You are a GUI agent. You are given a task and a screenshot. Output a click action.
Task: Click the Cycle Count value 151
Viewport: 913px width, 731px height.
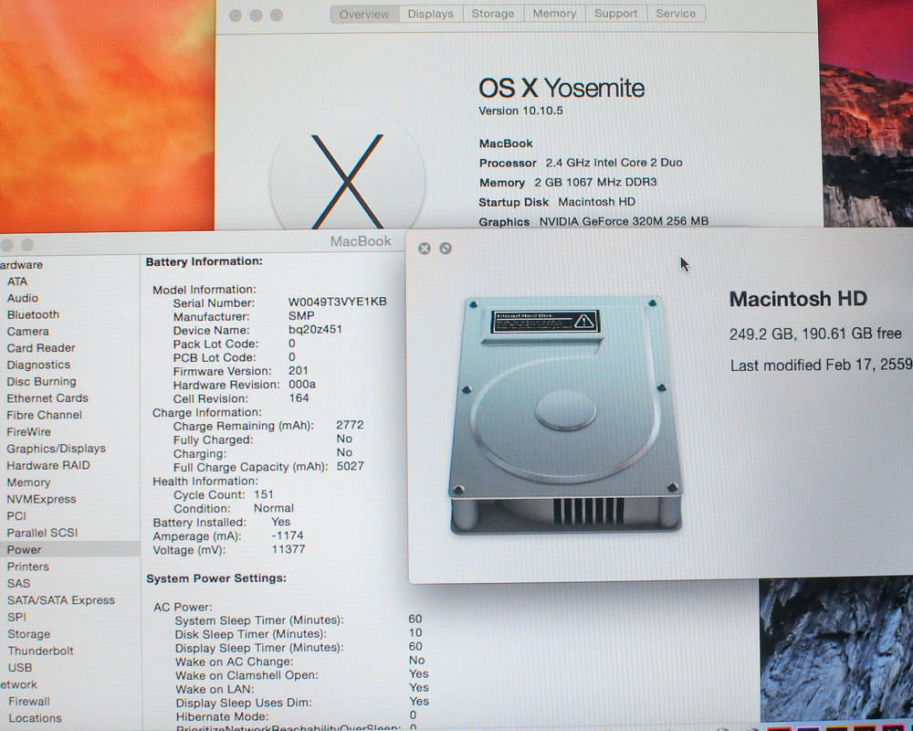[x=264, y=494]
